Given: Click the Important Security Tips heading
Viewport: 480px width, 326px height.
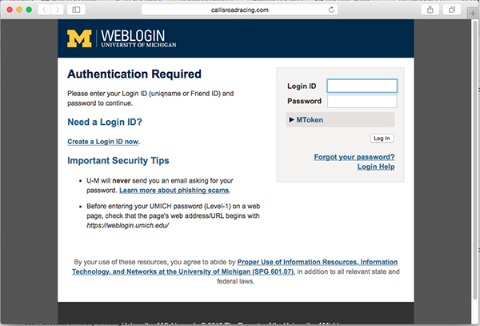Looking at the screenshot, I should 118,160.
